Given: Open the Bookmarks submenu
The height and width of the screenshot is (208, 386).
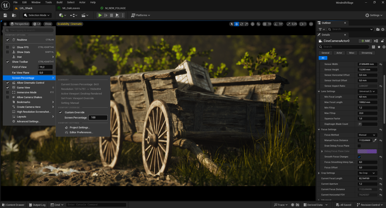Looking at the screenshot, I should [29, 102].
